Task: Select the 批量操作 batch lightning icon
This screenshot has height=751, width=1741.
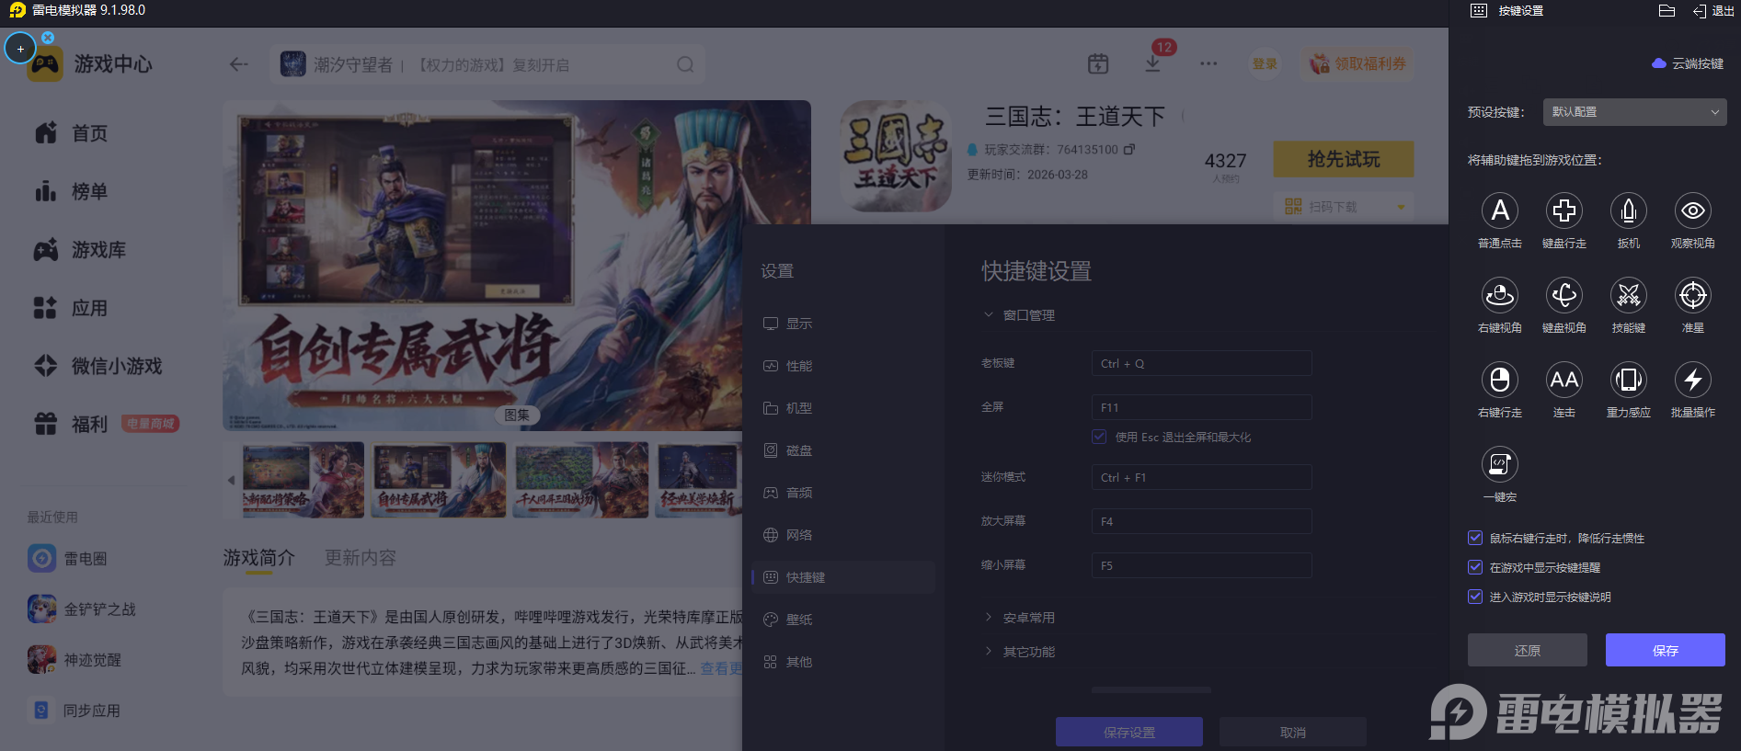Action: (1693, 381)
